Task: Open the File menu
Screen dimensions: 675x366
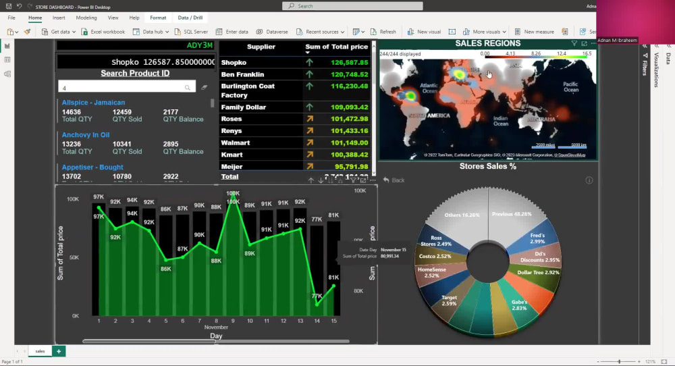Action: click(x=11, y=18)
